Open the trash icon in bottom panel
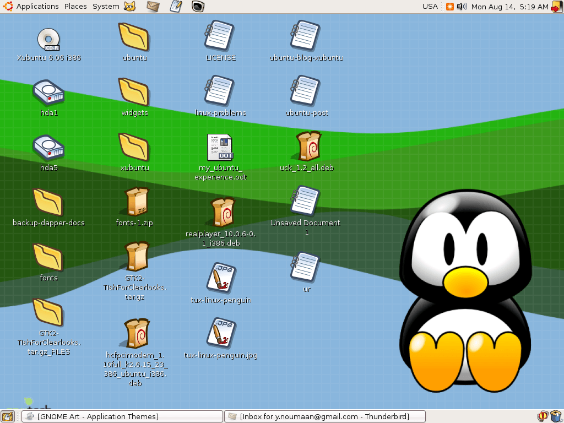This screenshot has height=423, width=564. click(x=556, y=416)
